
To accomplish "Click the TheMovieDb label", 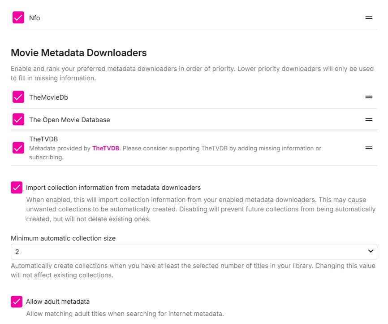I will pos(48,97).
